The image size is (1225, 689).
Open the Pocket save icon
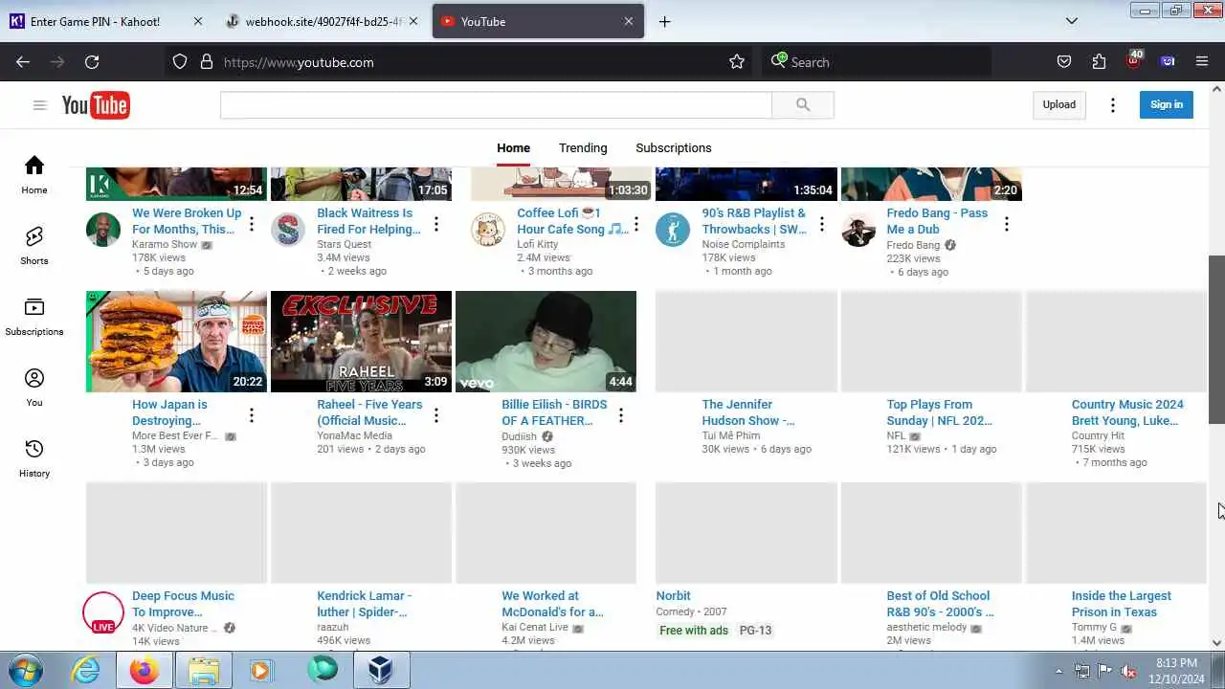1064,62
